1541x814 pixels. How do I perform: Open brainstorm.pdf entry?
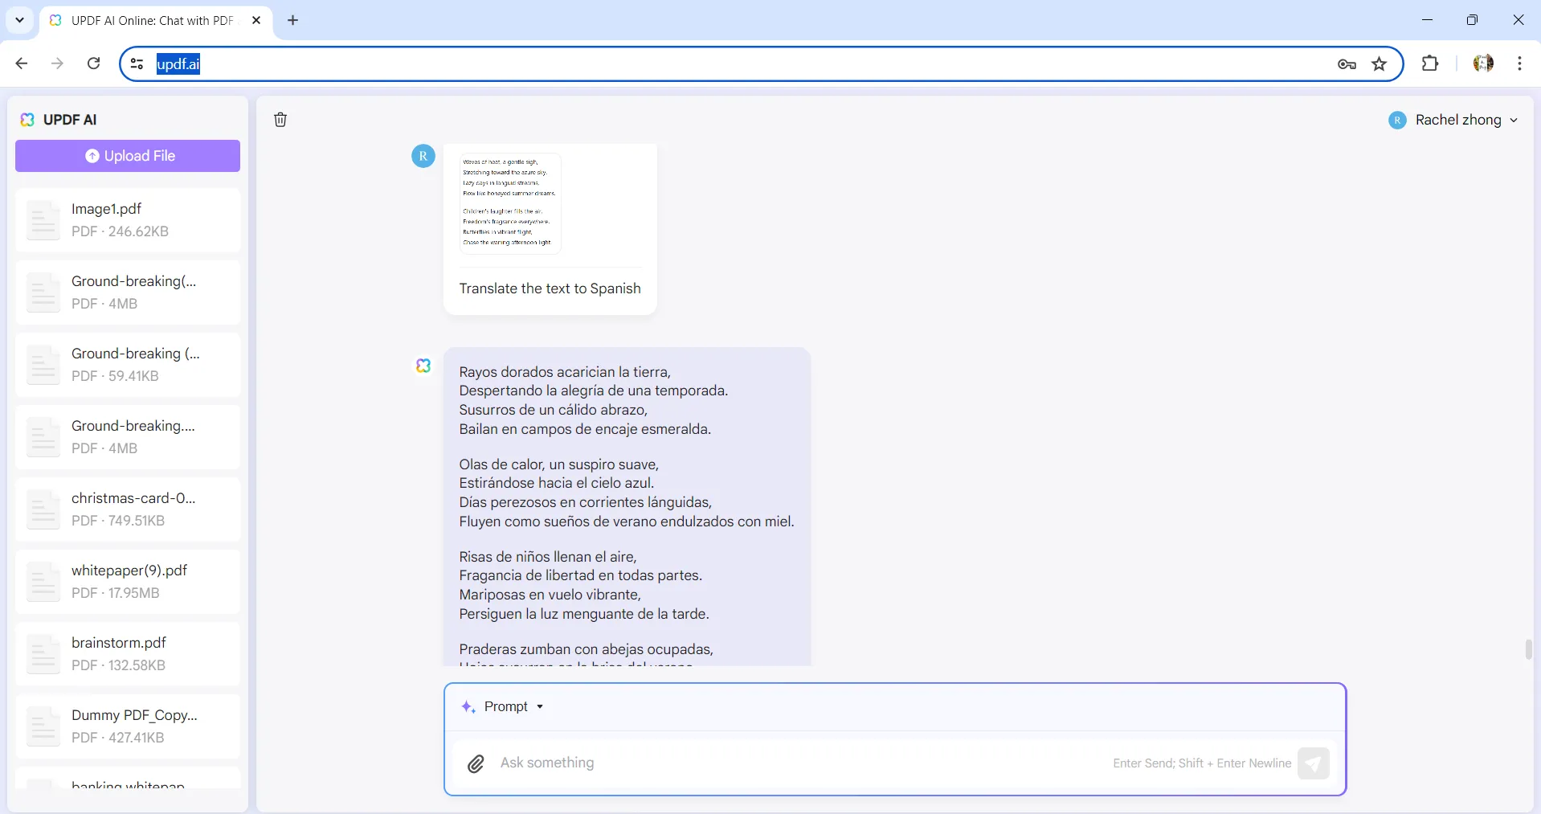coord(128,654)
